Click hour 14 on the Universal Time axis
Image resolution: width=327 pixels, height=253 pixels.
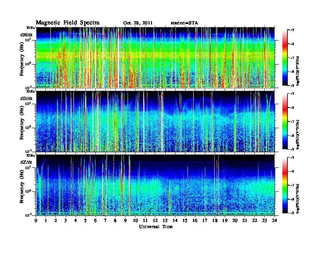click(175, 220)
